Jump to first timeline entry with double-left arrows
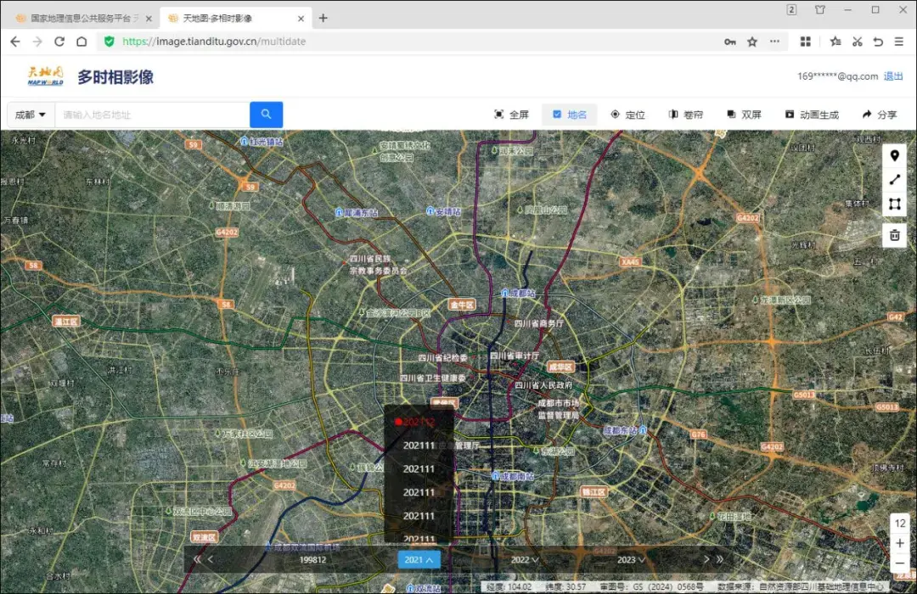Viewport: 917px width, 594px height. 197,559
